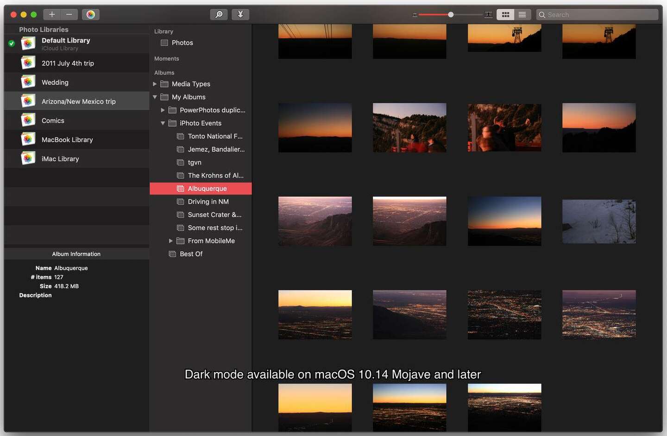Screen dimensions: 667x436
Task: Click the small thumbnail size icon left of slider
Action: click(x=415, y=14)
